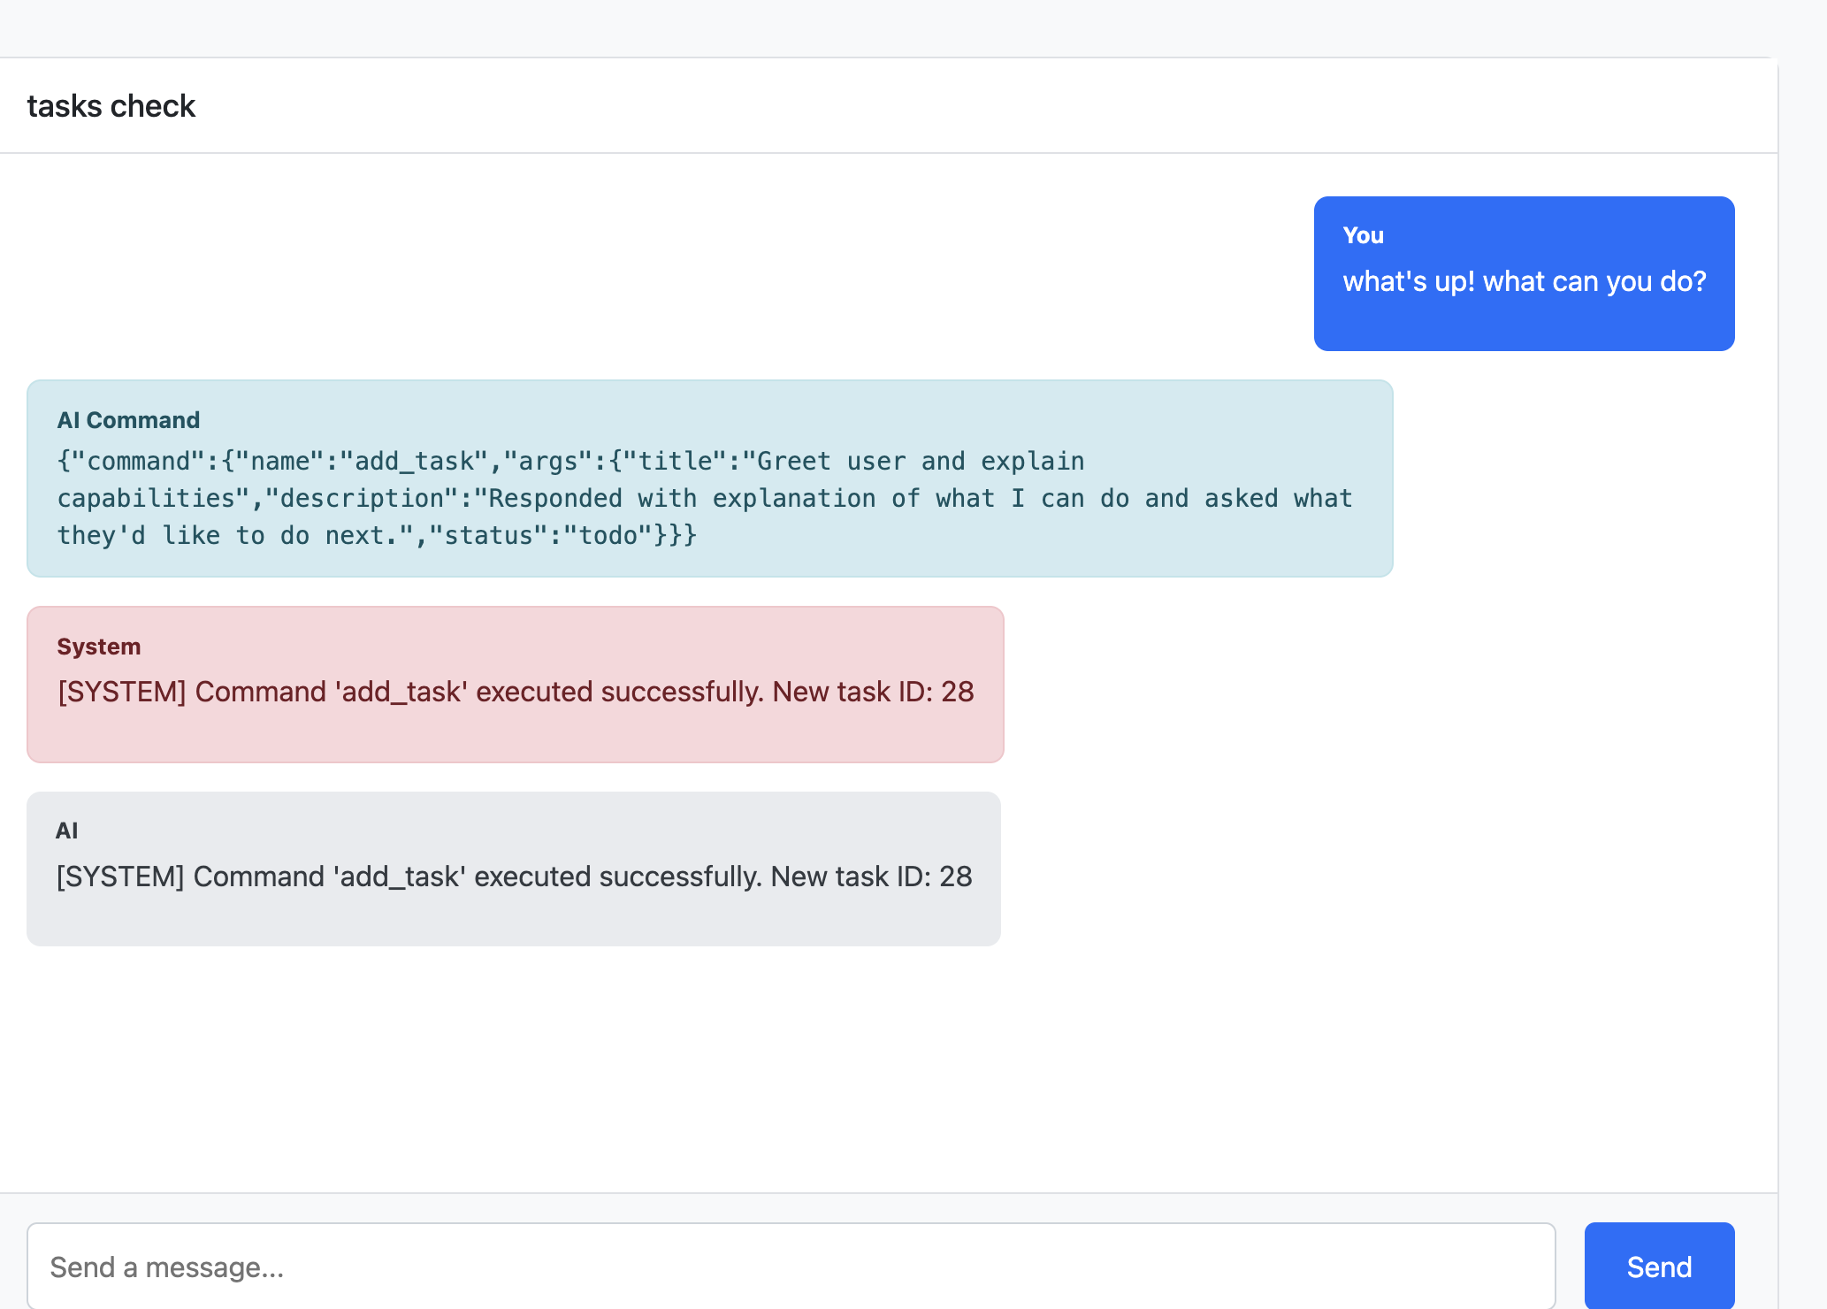The image size is (1827, 1309).
Task: Click the 'AI' sender label
Action: click(66, 831)
